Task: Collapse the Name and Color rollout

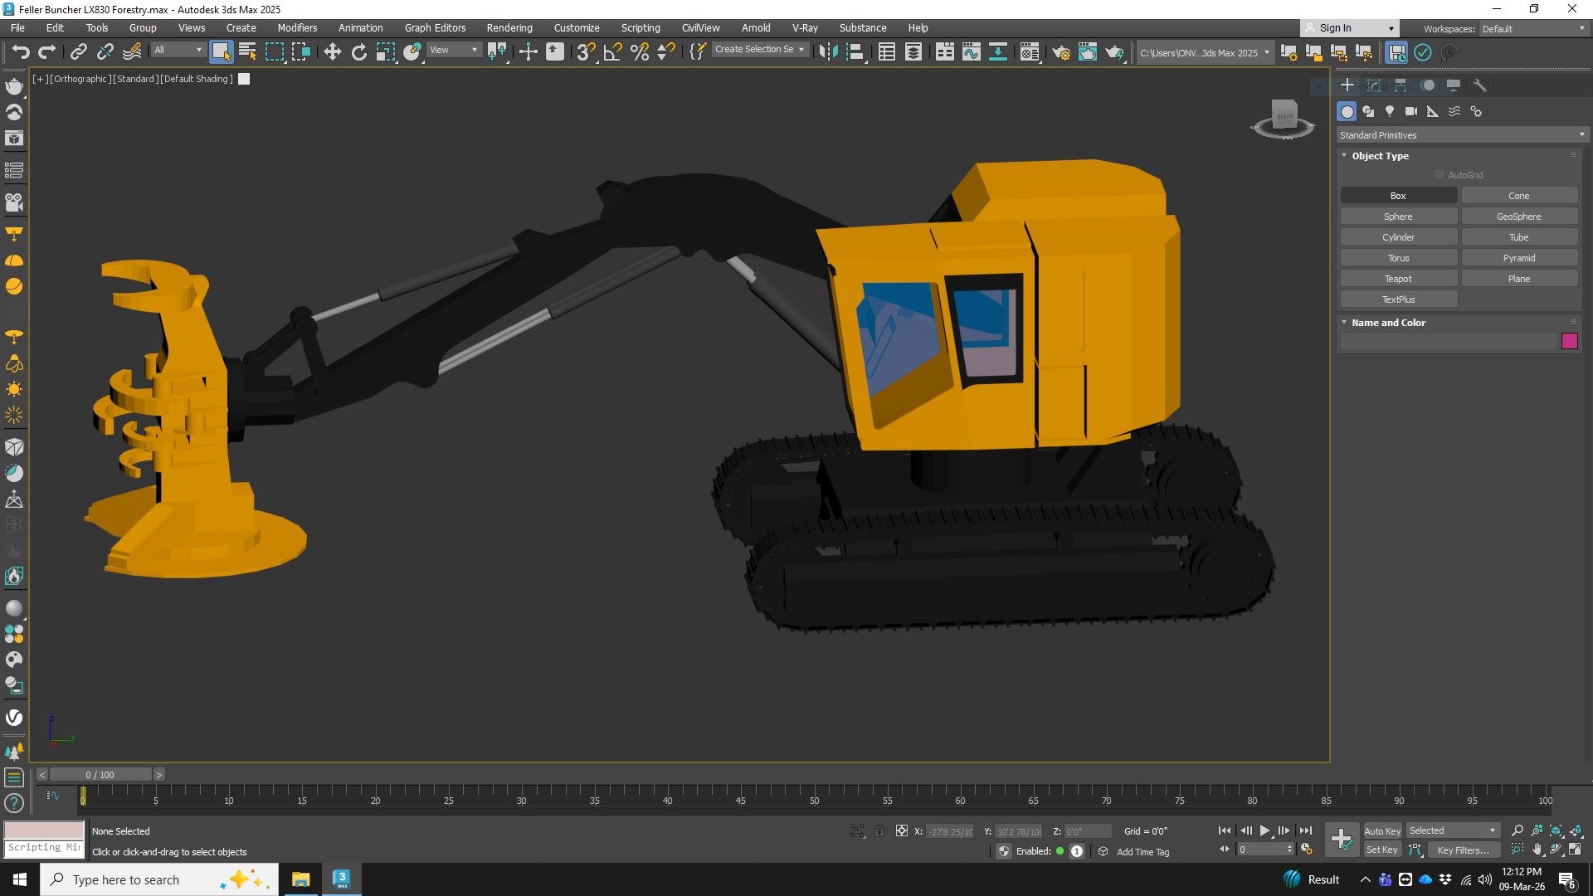Action: (1388, 323)
